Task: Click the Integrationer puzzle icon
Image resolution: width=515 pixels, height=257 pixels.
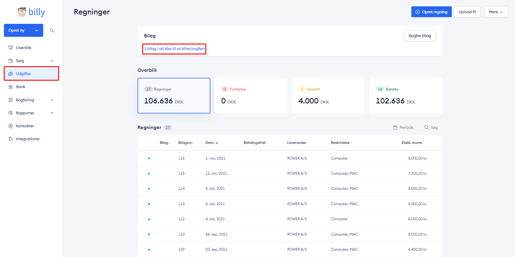Action: [x=11, y=139]
